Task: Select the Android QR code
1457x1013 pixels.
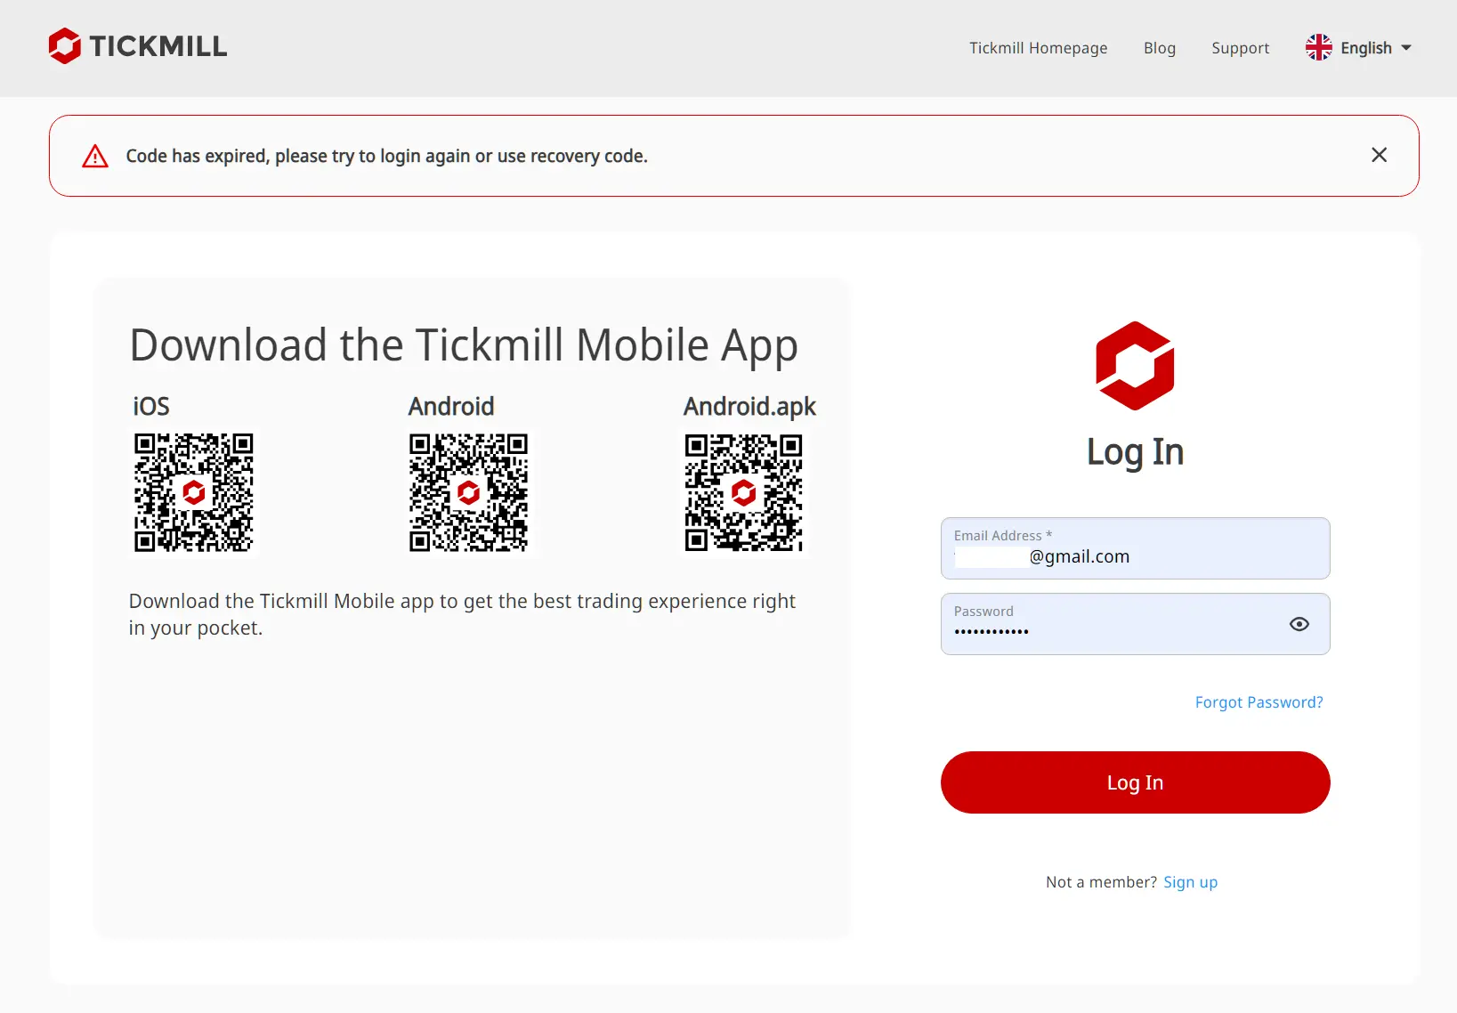Action: click(x=469, y=492)
